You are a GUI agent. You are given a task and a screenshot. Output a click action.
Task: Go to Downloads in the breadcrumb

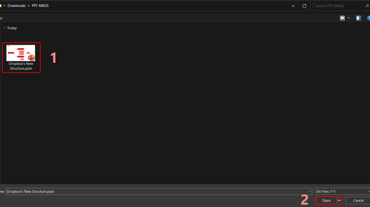pyautogui.click(x=17, y=6)
